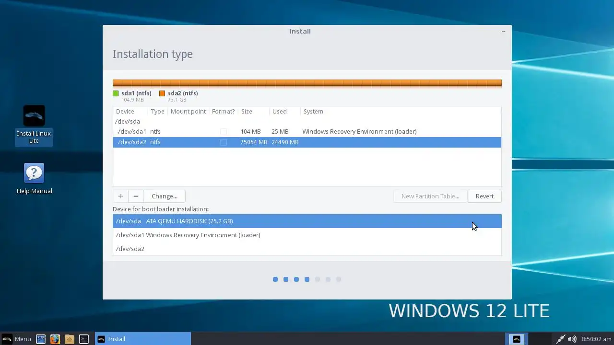This screenshot has width=614, height=345.
Task: Launch Firefox from the taskbar
Action: tap(55, 339)
